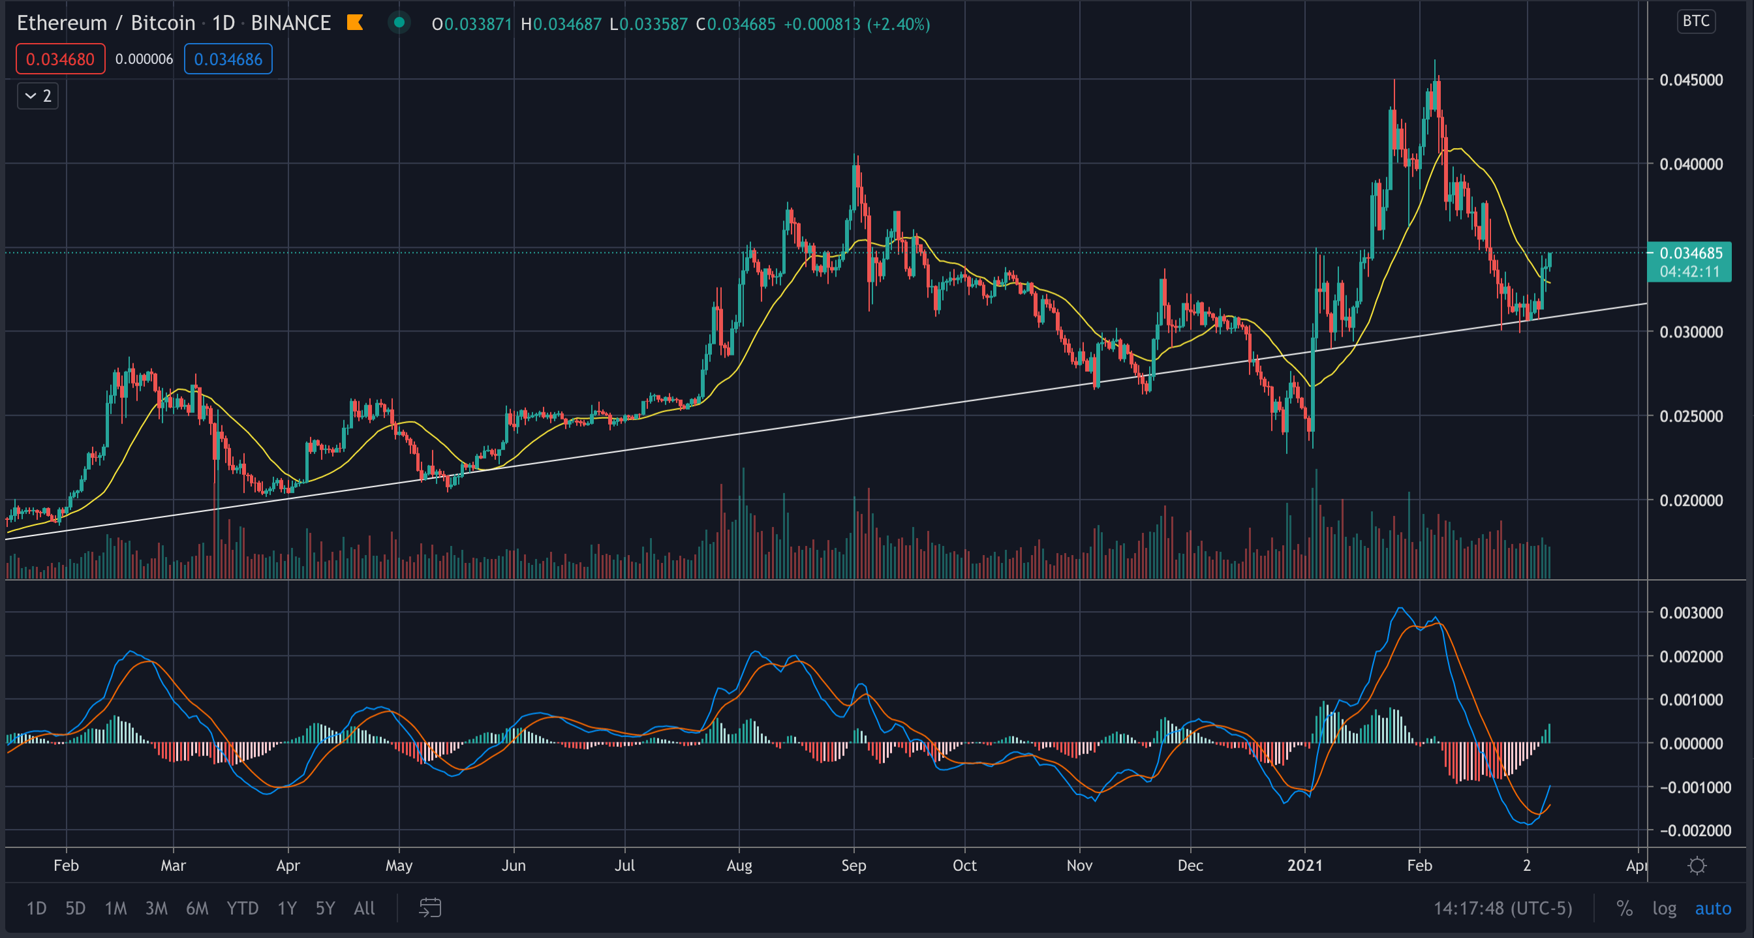Click the 0.025000 price axis label
Screen dimensions: 1754x938
[x=1691, y=416]
